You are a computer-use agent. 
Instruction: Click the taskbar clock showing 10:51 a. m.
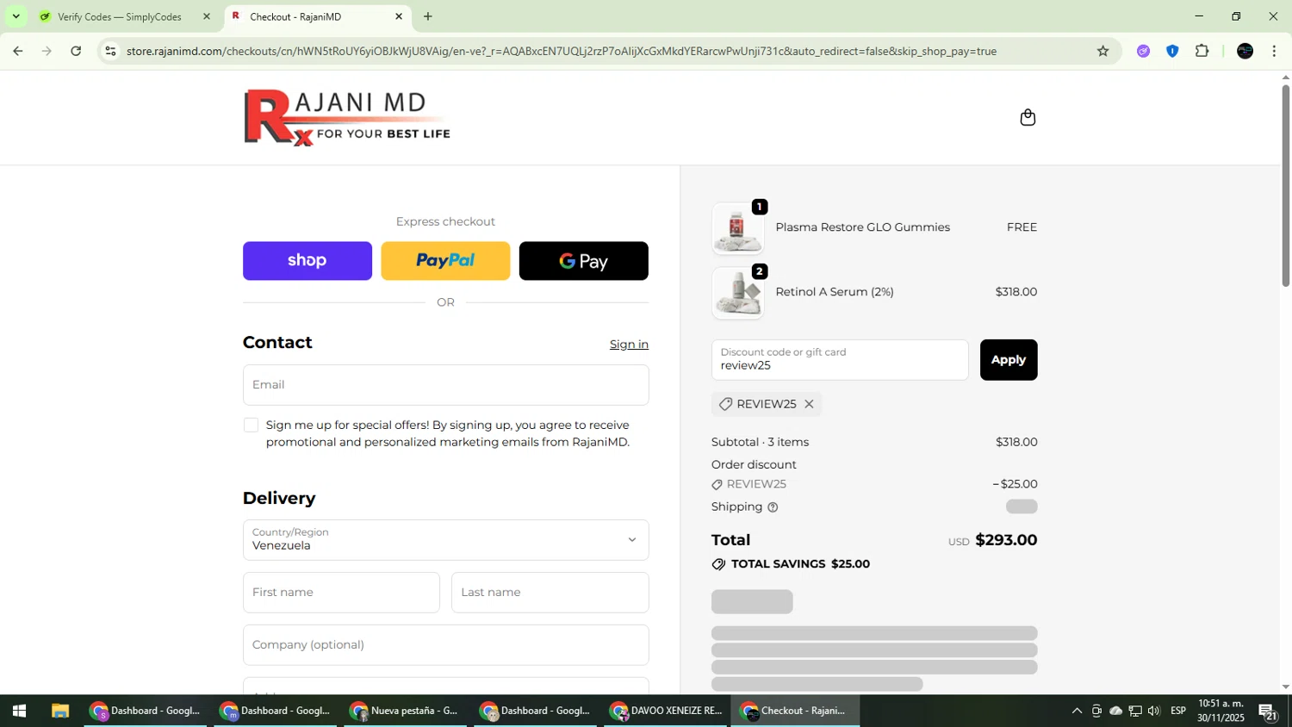pyautogui.click(x=1221, y=711)
